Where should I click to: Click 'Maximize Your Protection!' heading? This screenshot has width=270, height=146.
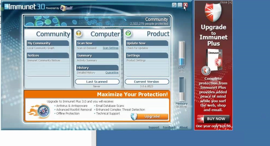tap(132, 94)
